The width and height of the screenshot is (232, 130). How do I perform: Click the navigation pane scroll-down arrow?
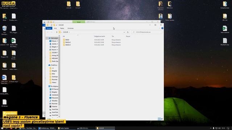(x=59, y=117)
